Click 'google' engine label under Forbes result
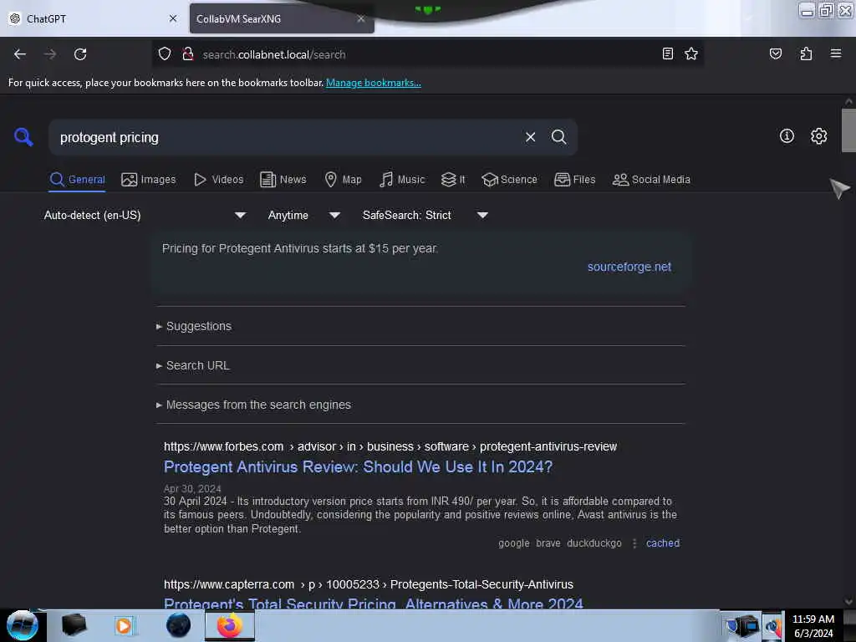The height and width of the screenshot is (642, 856). pyautogui.click(x=514, y=543)
